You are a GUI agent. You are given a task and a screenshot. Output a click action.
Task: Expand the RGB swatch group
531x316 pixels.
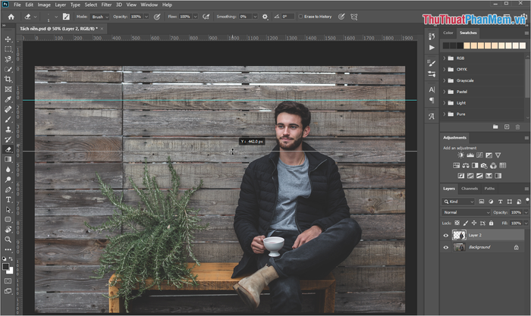tap(445, 58)
